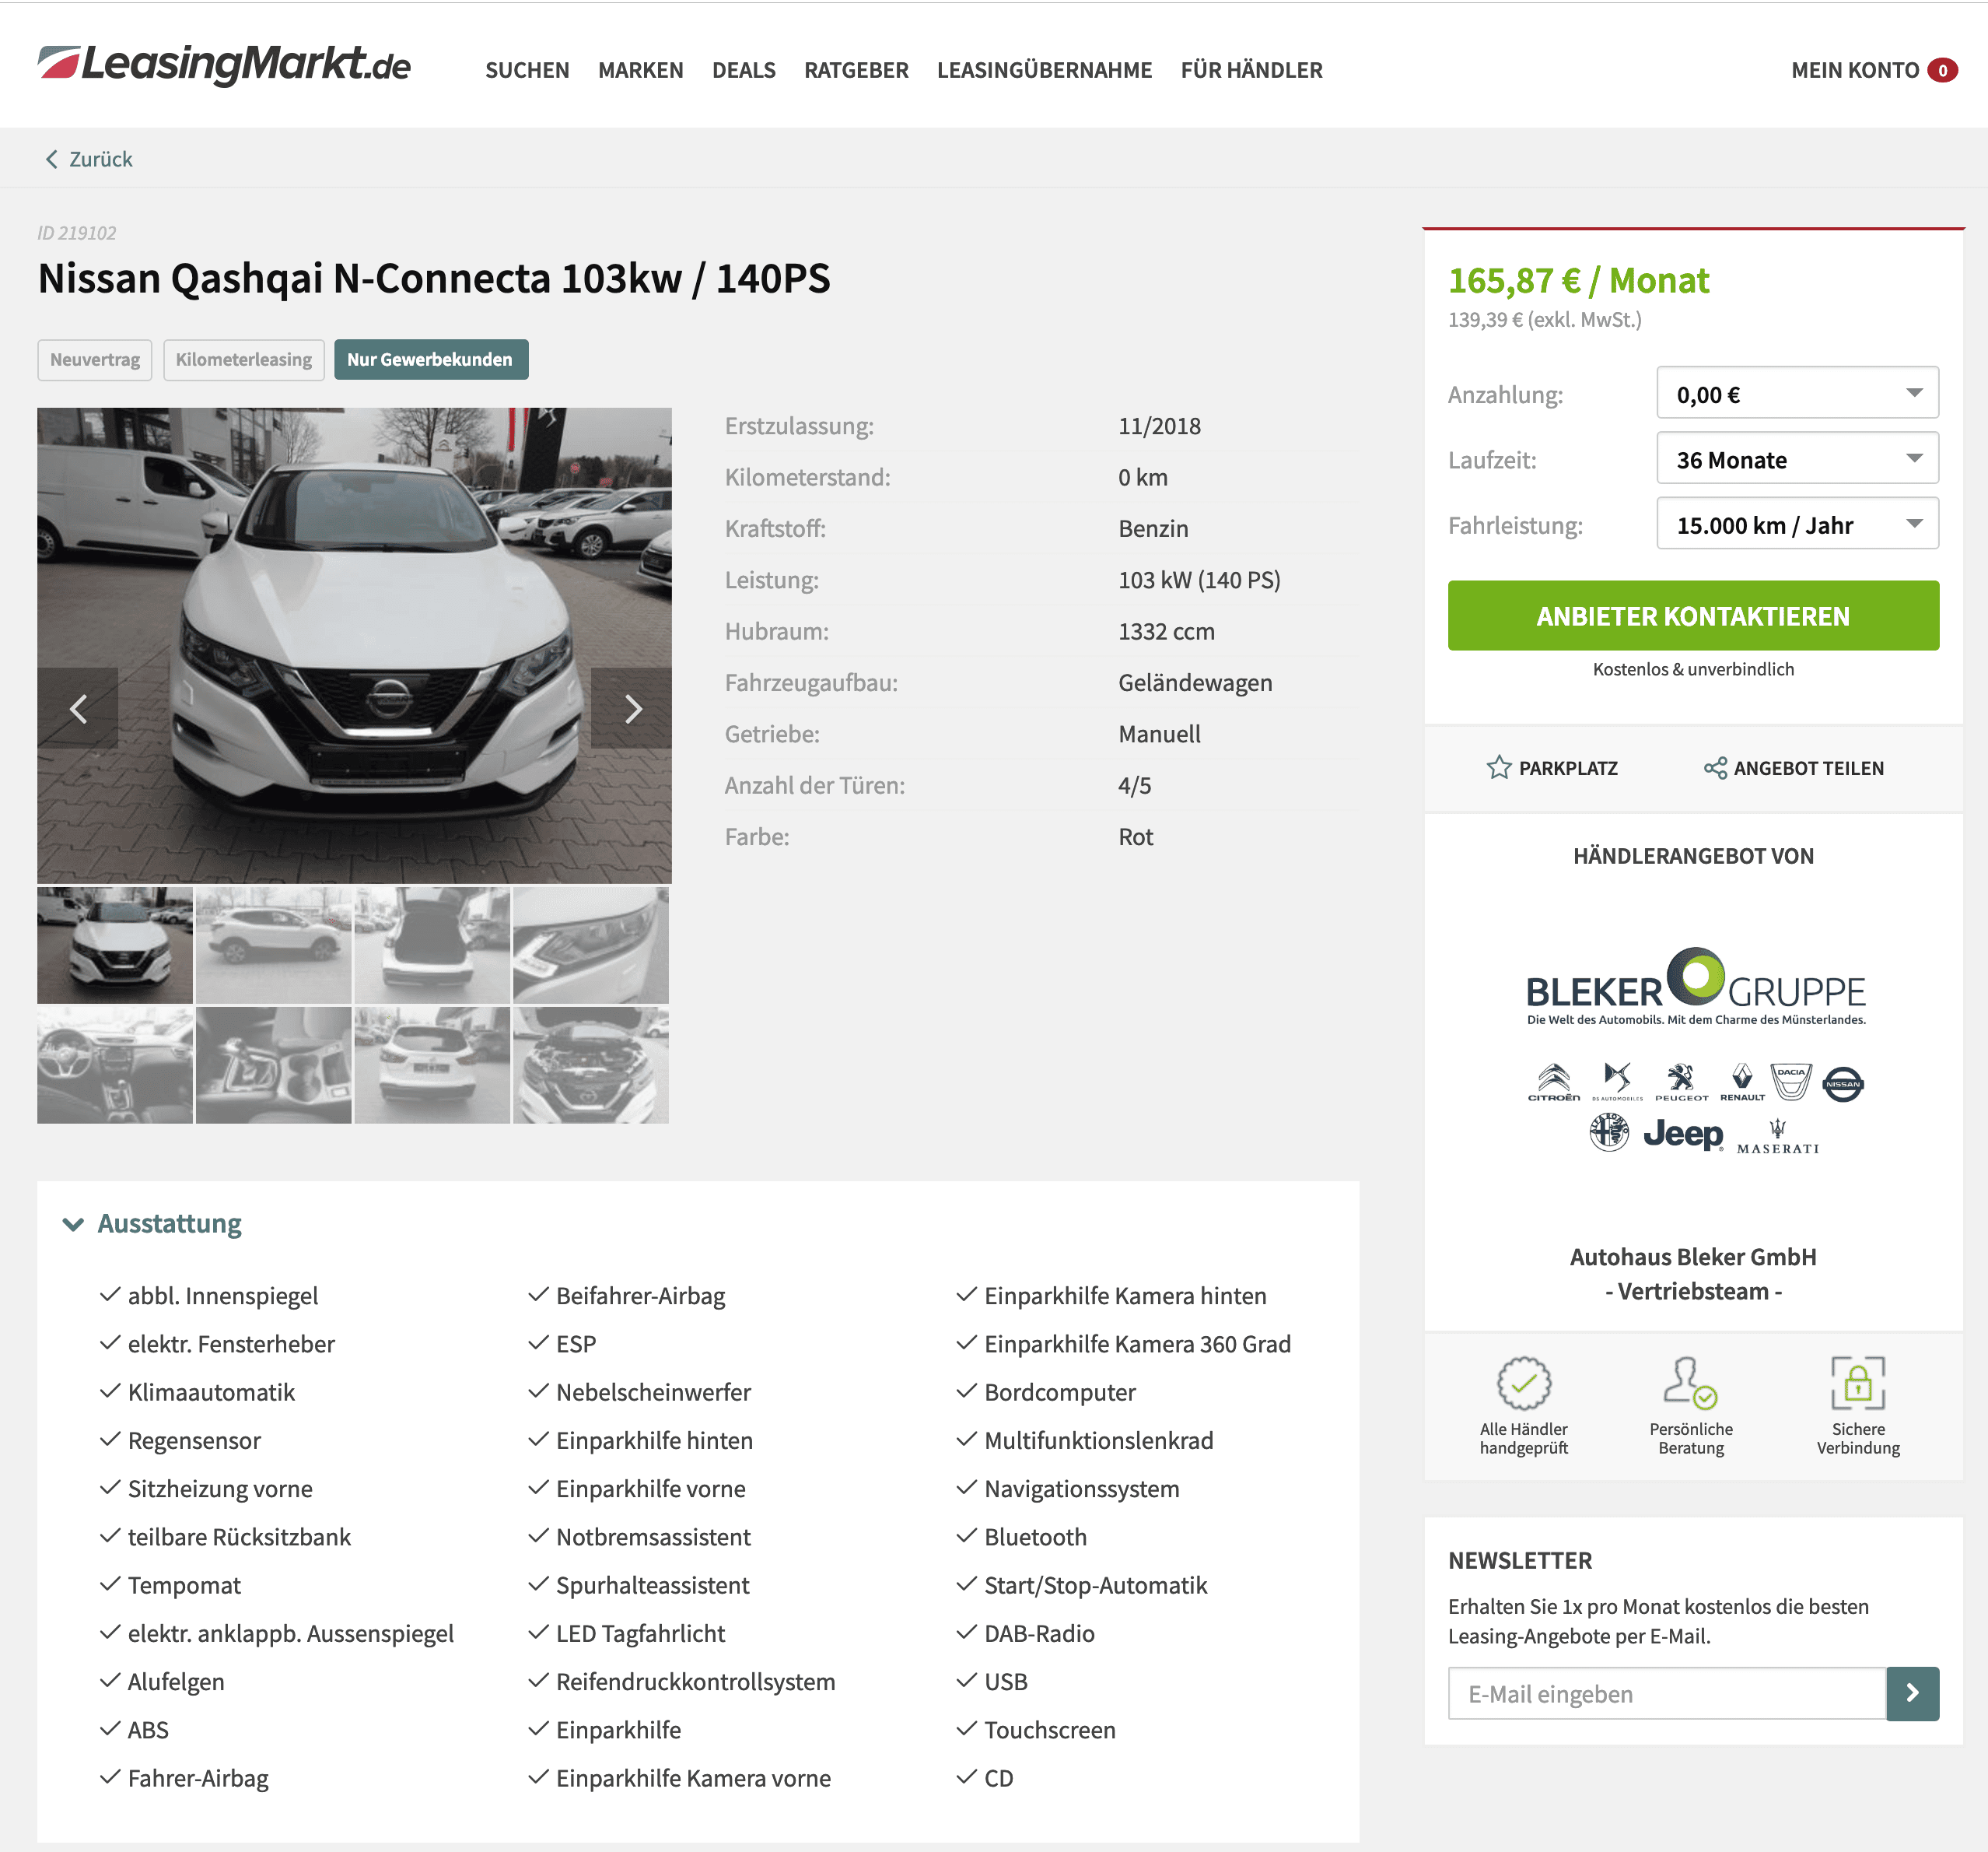
Task: Click the Renault brand logo
Action: (1742, 1082)
